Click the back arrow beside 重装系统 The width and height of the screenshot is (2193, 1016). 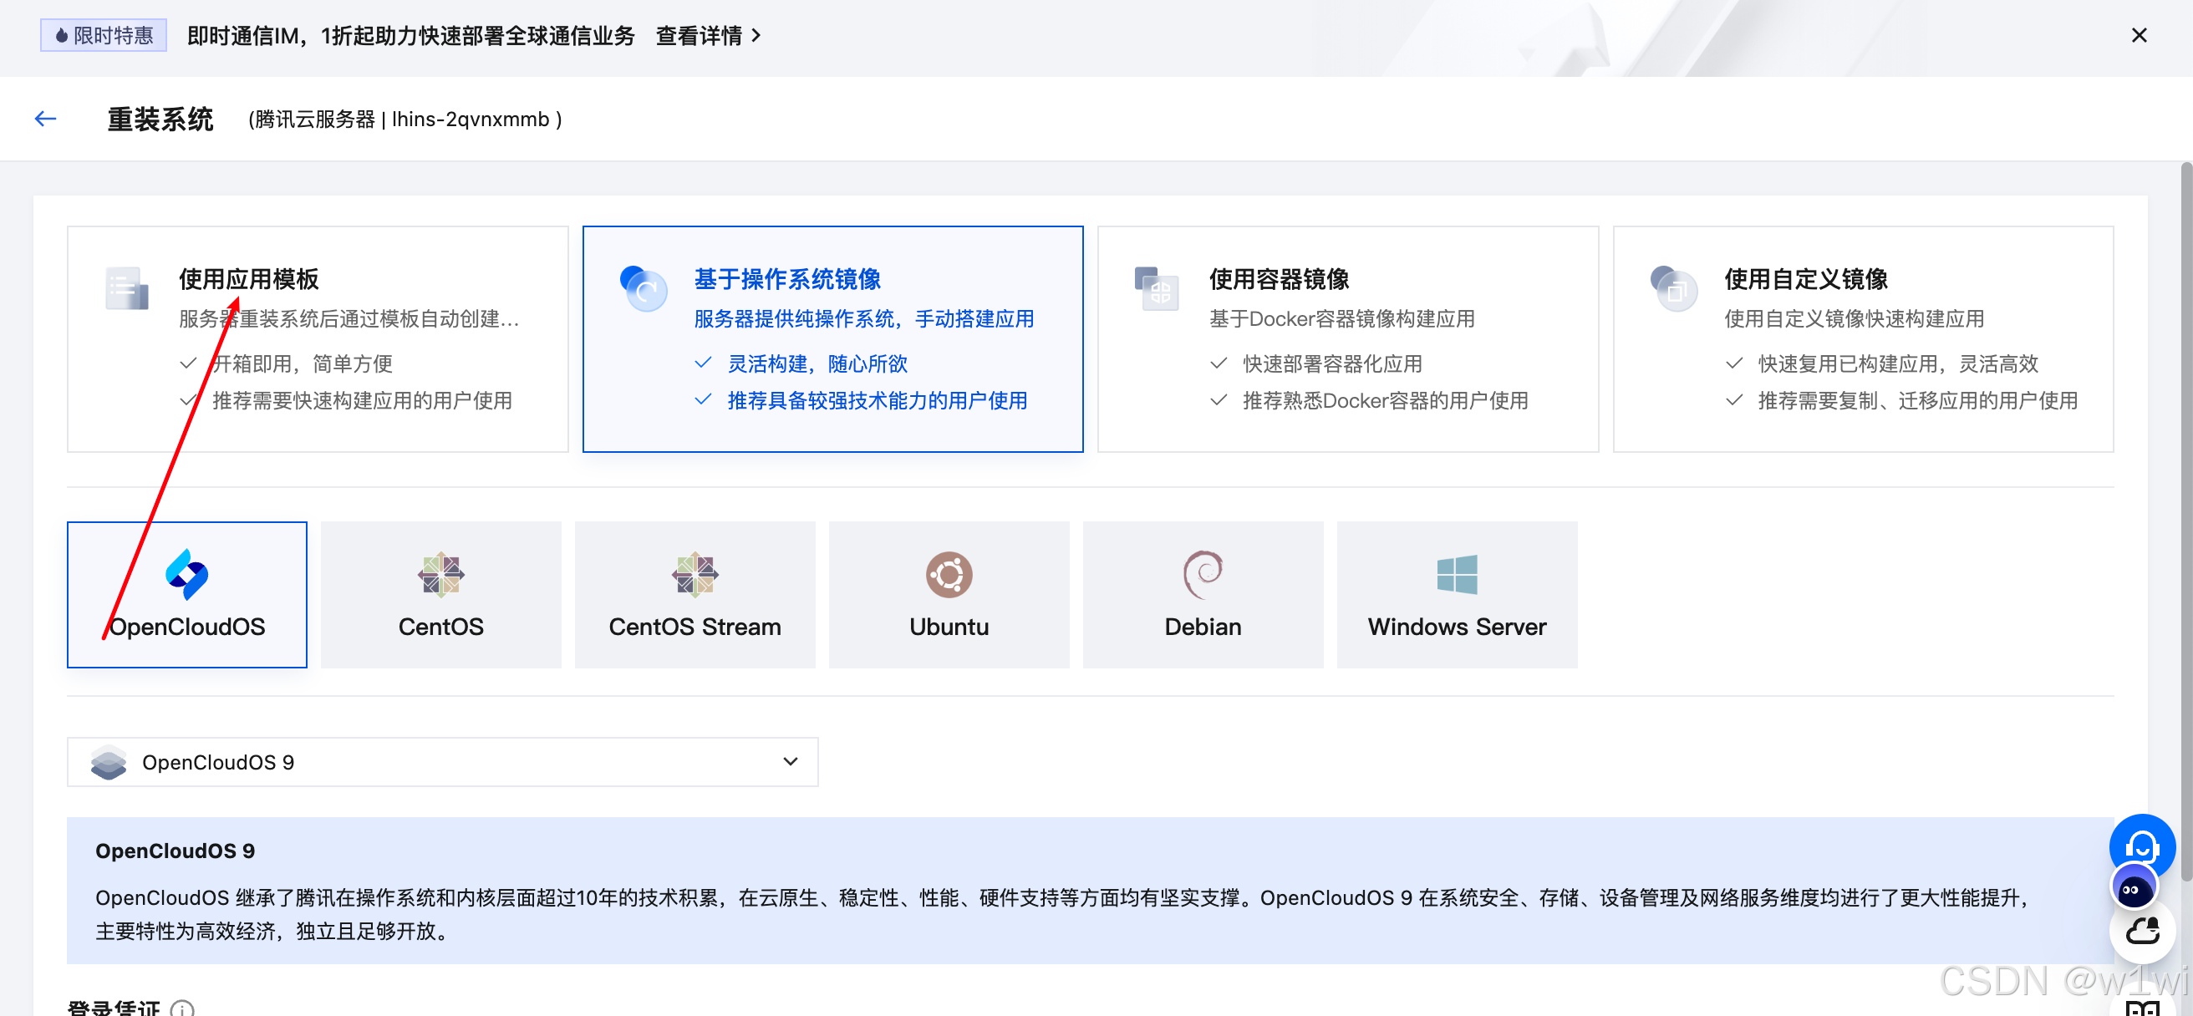coord(44,119)
